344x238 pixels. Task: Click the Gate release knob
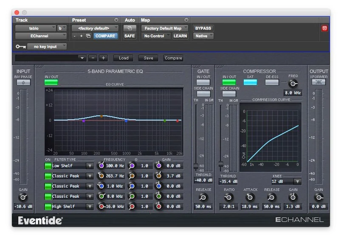click(x=203, y=197)
